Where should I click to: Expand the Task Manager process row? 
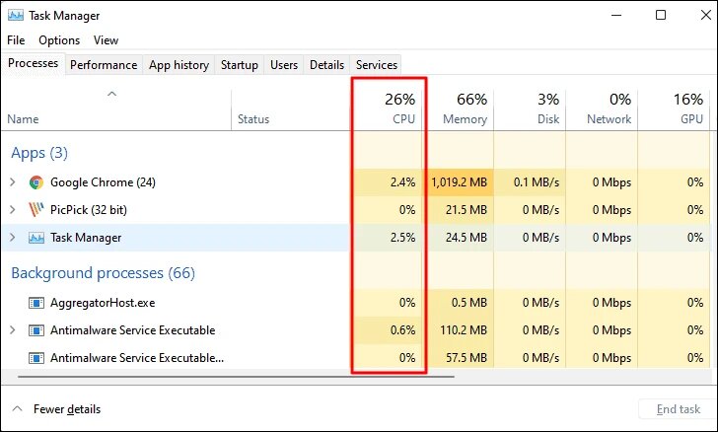(13, 238)
